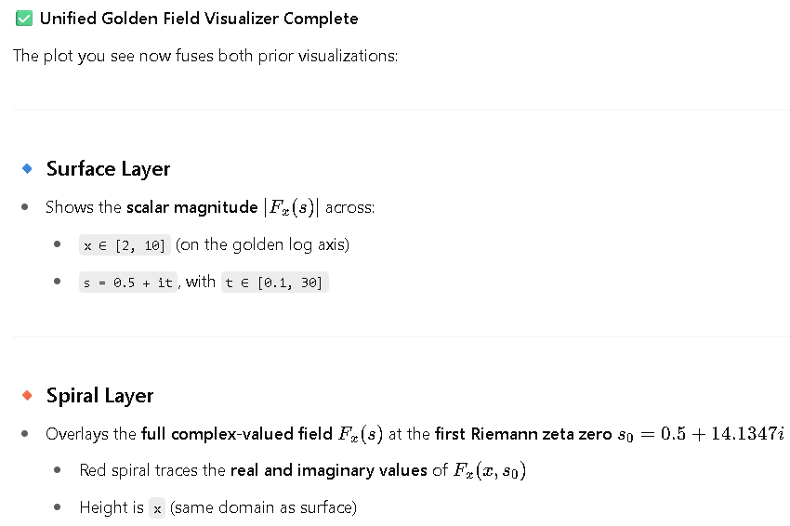Click the orange diamond icon beside Spiral Layer
Viewport: 790px width, 526px height.
point(27,396)
